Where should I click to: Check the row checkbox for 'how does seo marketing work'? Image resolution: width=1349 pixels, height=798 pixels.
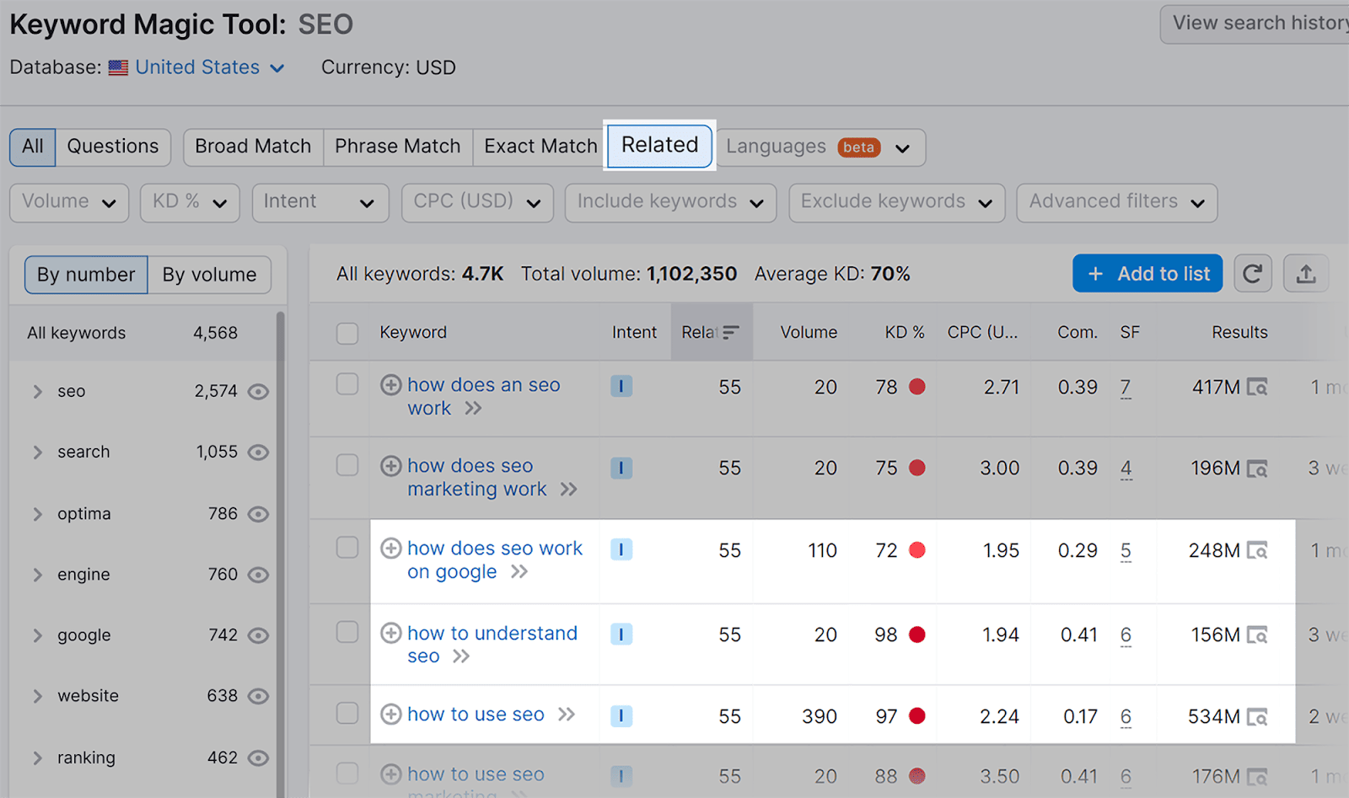[347, 464]
